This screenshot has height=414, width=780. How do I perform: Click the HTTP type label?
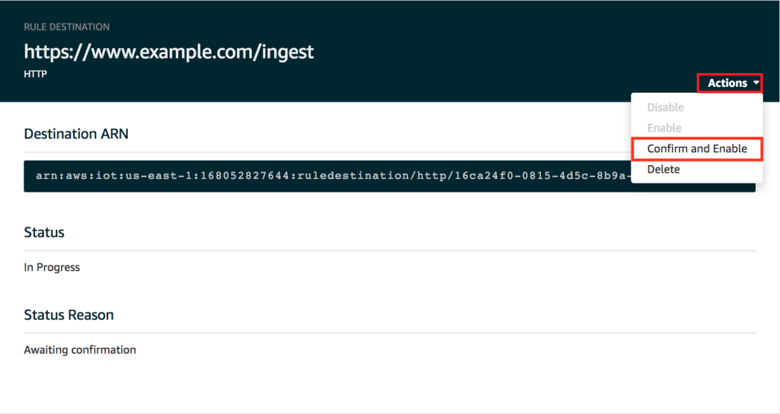click(35, 74)
